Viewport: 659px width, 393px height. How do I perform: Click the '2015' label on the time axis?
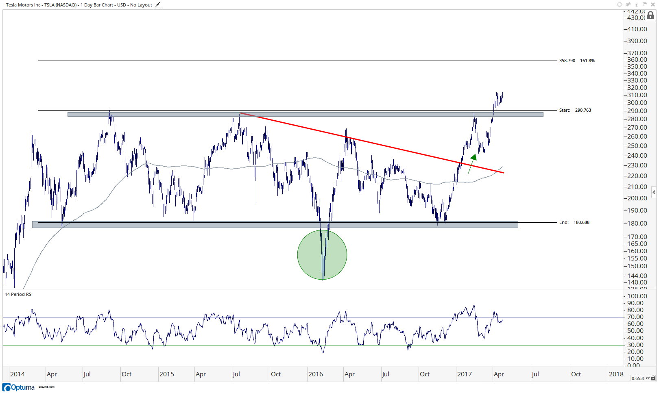coord(167,374)
